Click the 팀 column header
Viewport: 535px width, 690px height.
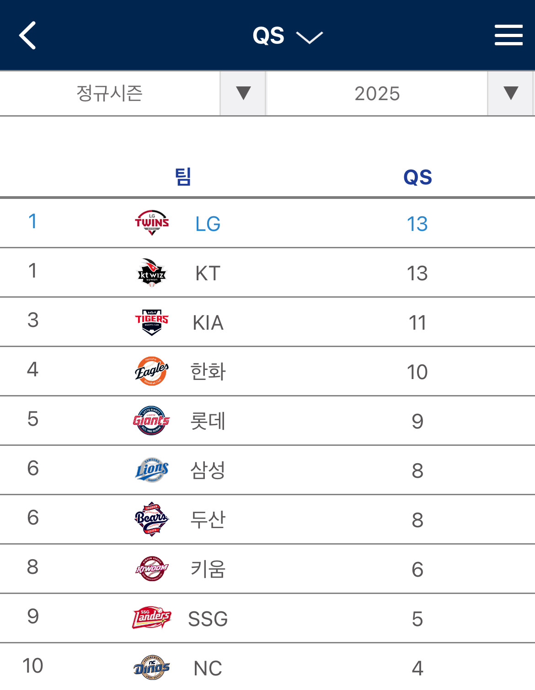click(183, 177)
